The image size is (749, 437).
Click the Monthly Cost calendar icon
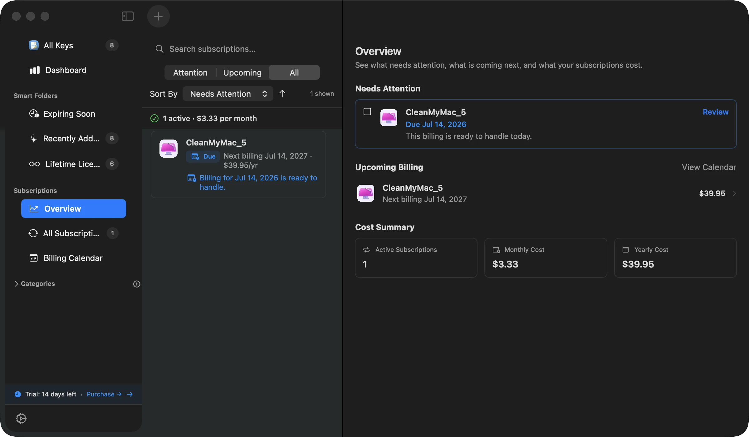click(x=496, y=250)
